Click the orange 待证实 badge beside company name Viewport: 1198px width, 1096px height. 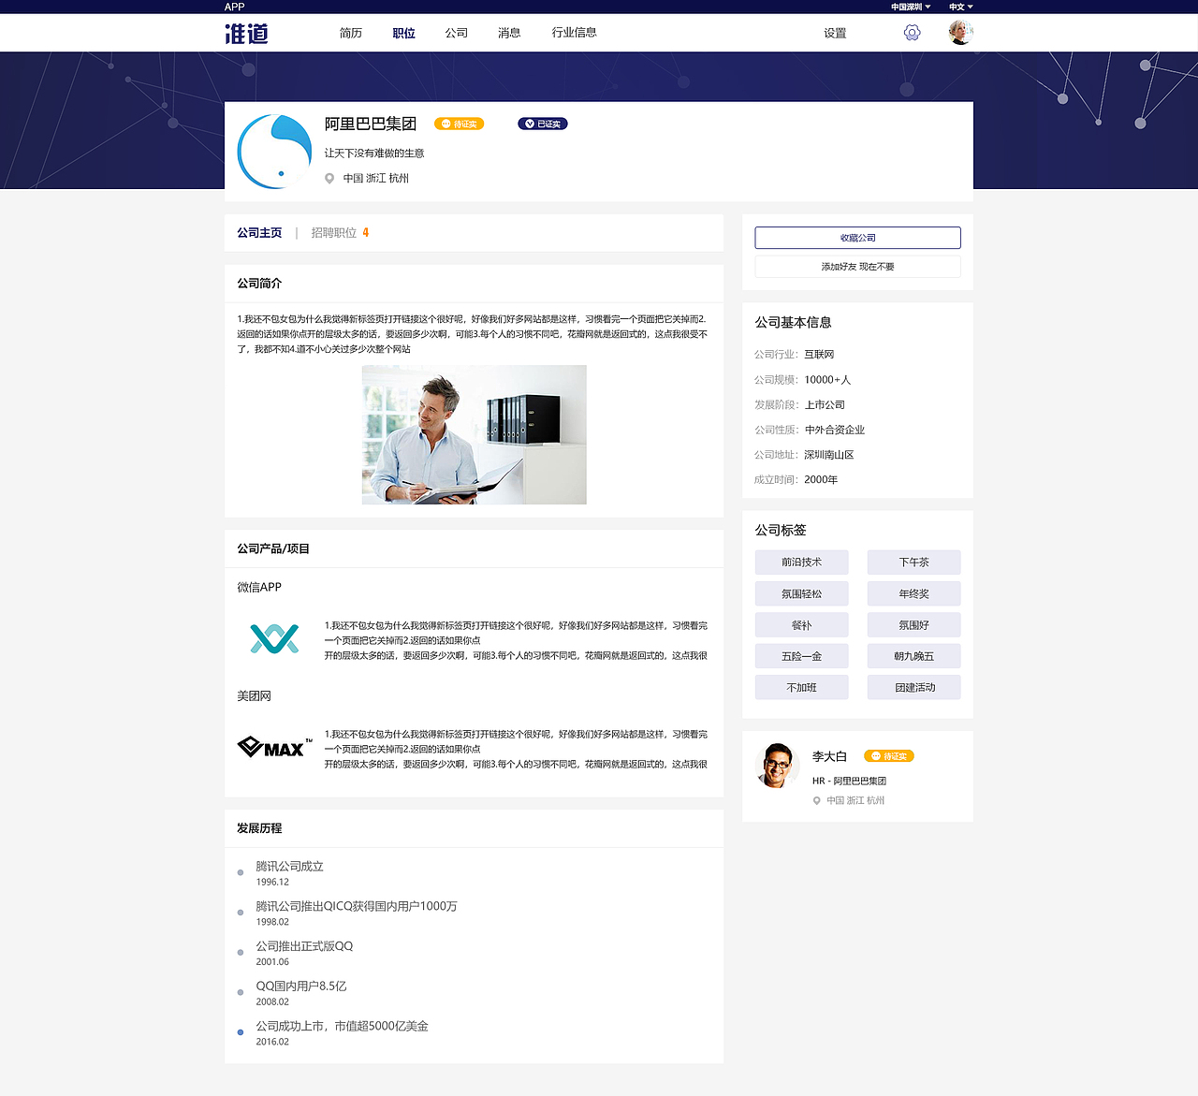pyautogui.click(x=459, y=124)
